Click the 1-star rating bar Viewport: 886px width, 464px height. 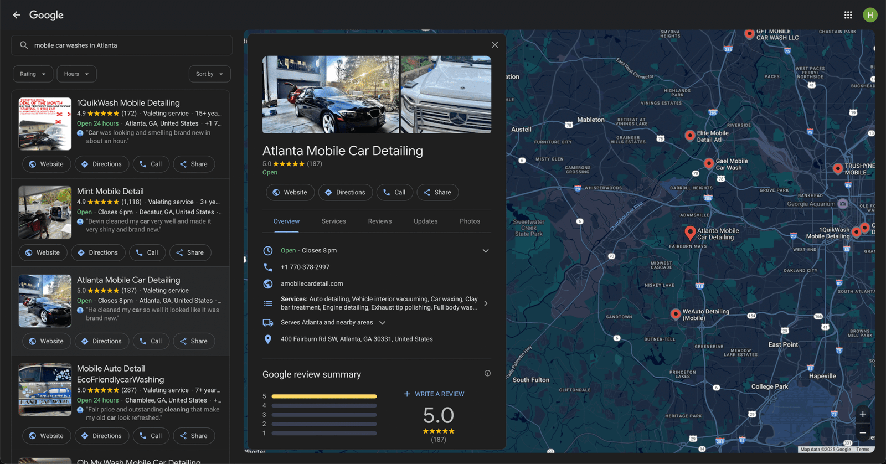pos(324,433)
